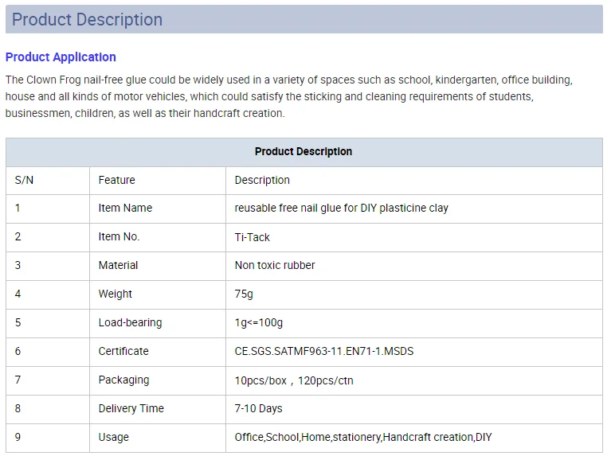Click the reusable free nail glue description
The image size is (615, 460).
pos(341,208)
